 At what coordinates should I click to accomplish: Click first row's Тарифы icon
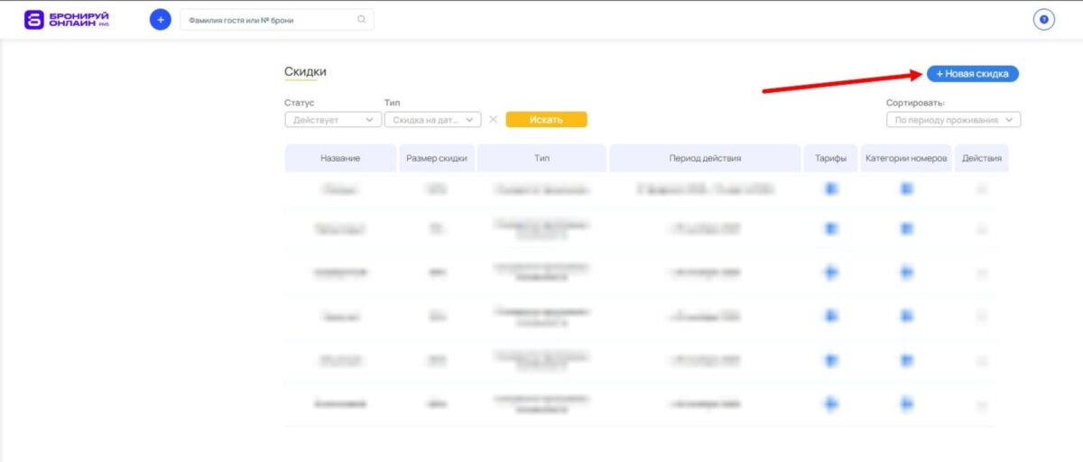830,189
